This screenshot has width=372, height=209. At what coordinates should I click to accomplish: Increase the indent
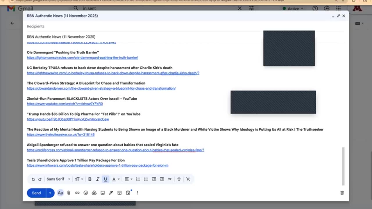162,179
